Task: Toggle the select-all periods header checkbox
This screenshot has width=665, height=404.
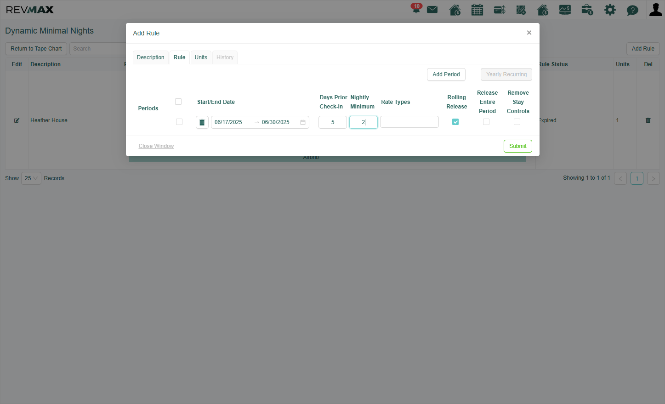Action: point(178,102)
